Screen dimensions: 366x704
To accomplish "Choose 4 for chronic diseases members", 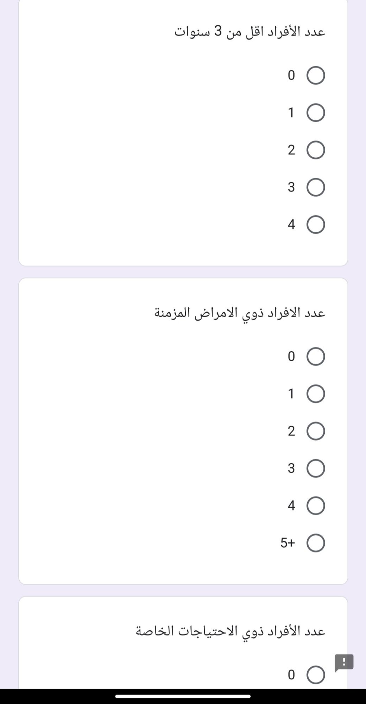I will [x=316, y=506].
